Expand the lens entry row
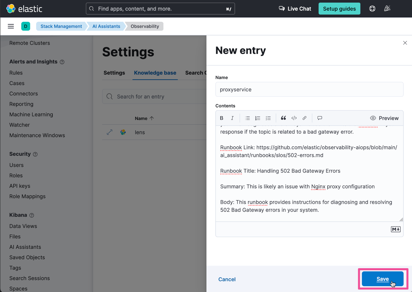Screen dimensions: 412x292 [x=110, y=132]
